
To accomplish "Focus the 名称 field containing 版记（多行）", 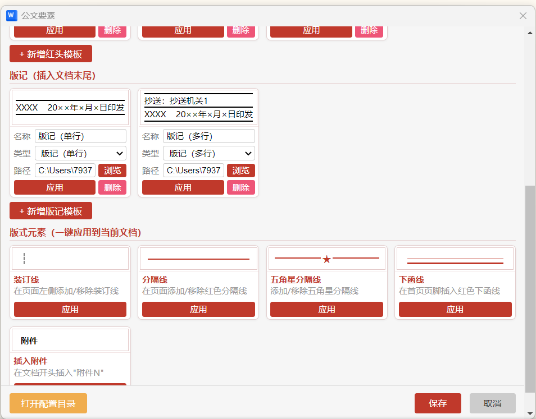I will tap(209, 136).
